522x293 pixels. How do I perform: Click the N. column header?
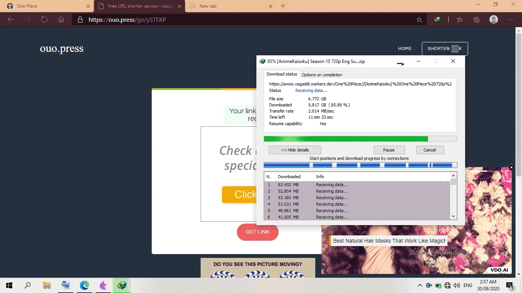270,177
